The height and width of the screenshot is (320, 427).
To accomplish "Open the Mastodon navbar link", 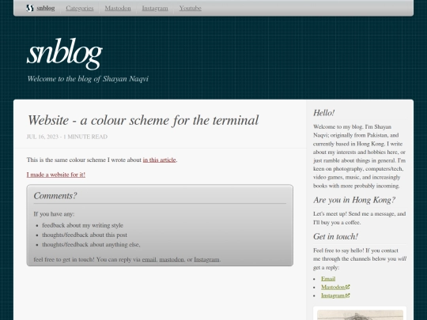I will pyautogui.click(x=118, y=8).
